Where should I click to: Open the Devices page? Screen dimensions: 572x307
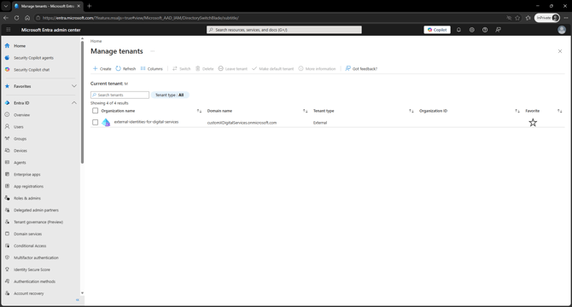click(x=20, y=151)
